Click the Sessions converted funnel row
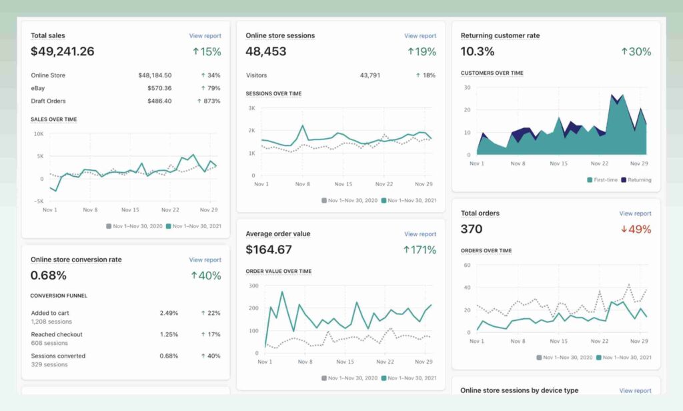The height and width of the screenshot is (411, 683). pos(125,360)
